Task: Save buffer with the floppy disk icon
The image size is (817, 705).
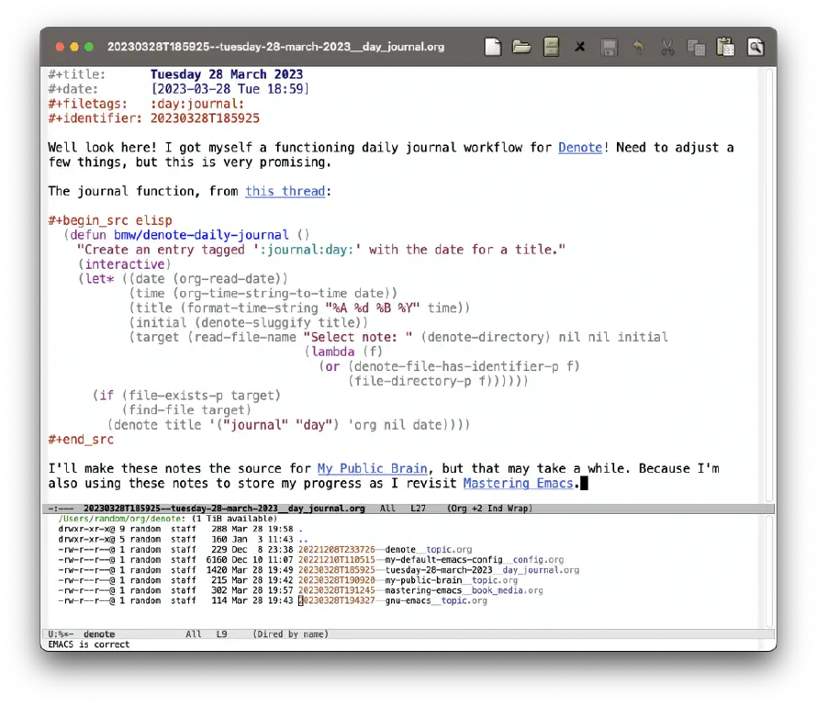Action: click(x=609, y=48)
